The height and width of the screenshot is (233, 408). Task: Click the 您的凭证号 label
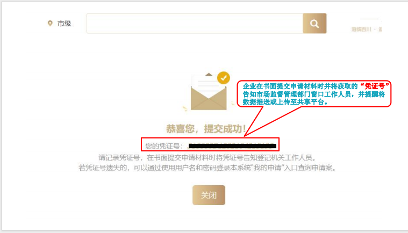click(x=164, y=146)
